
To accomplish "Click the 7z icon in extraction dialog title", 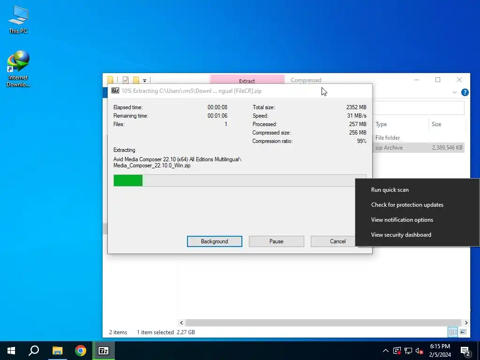I will click(x=115, y=90).
